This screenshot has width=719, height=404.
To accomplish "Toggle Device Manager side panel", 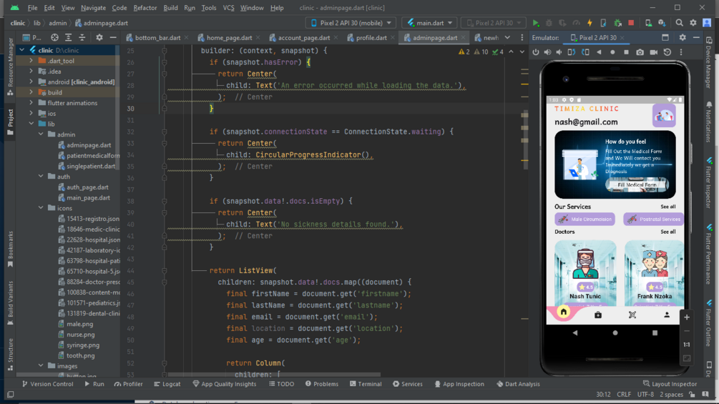I will [x=709, y=63].
